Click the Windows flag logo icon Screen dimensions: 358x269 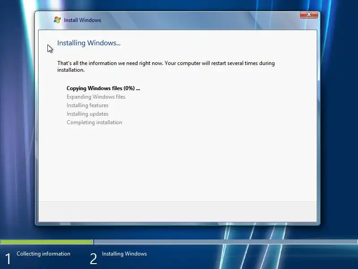57,20
